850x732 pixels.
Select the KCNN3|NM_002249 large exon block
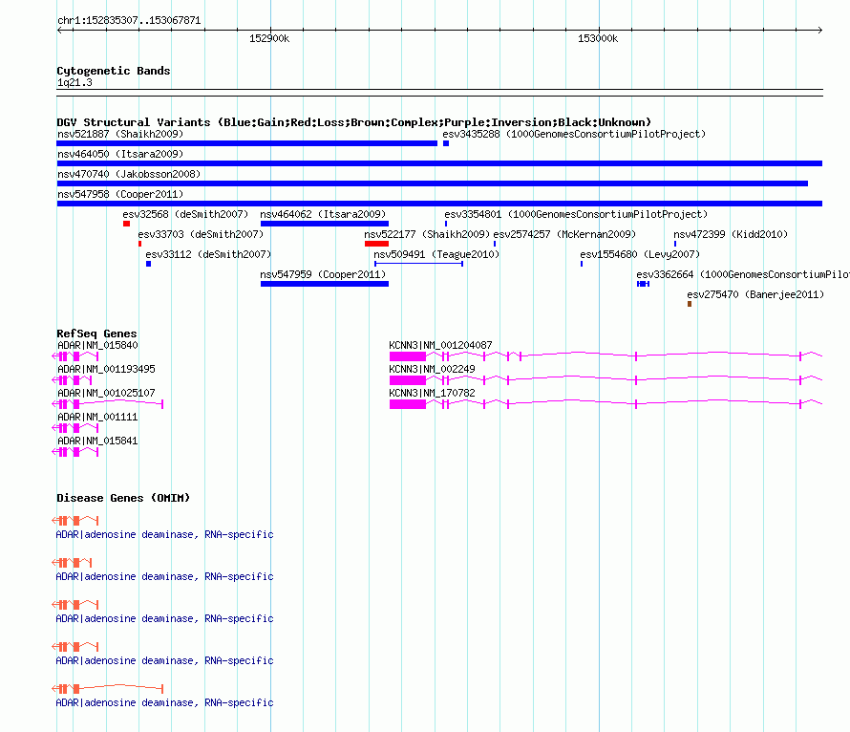pyautogui.click(x=408, y=380)
